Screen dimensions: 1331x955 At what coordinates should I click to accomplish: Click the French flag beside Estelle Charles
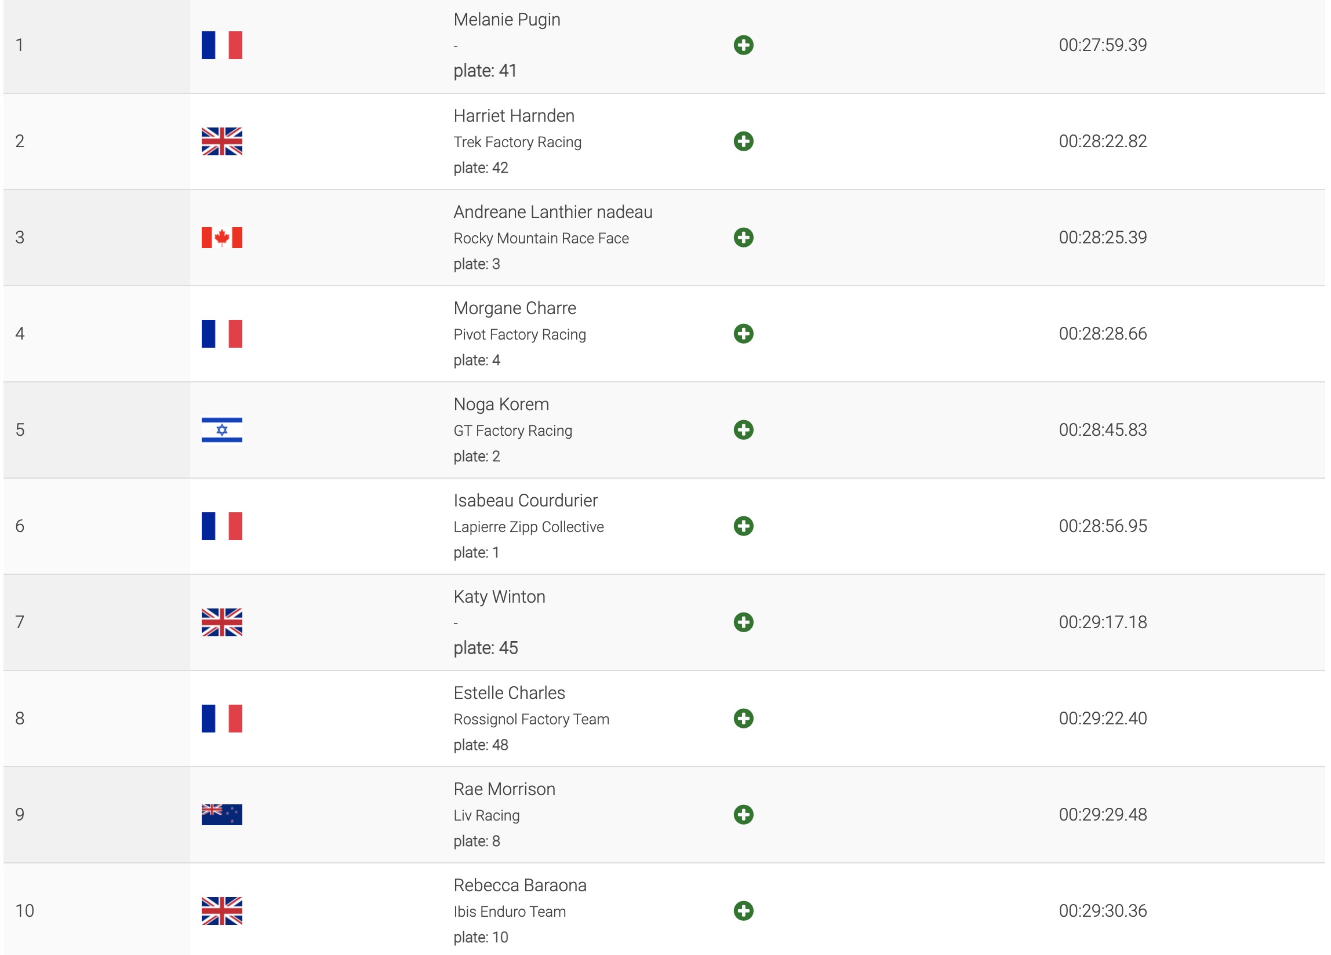[x=222, y=719]
